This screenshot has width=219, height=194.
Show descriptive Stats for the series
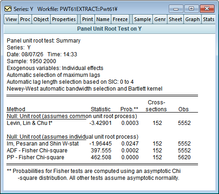(x=209, y=19)
